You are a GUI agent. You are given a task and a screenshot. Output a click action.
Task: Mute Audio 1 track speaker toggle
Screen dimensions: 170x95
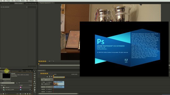tap(42, 87)
